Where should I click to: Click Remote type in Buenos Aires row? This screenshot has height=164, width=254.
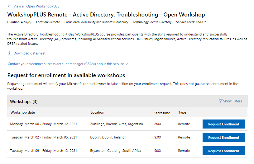point(184,124)
